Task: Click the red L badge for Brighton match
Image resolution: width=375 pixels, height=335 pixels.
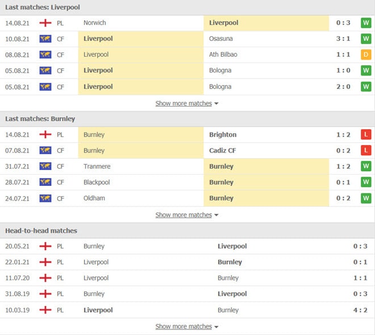Action: tap(366, 134)
